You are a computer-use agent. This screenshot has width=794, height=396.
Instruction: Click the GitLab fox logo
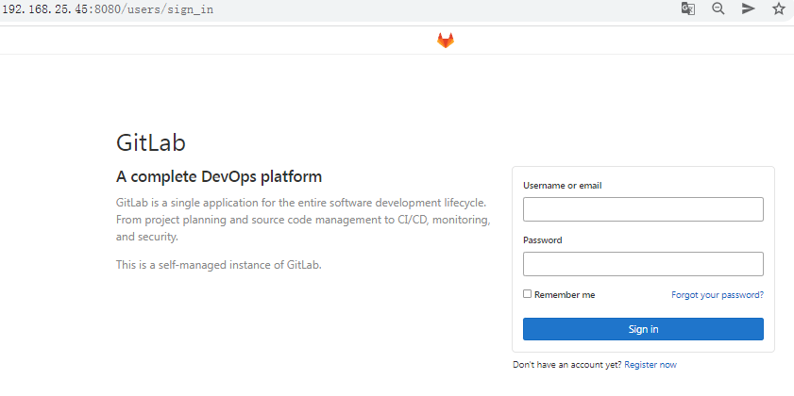446,41
